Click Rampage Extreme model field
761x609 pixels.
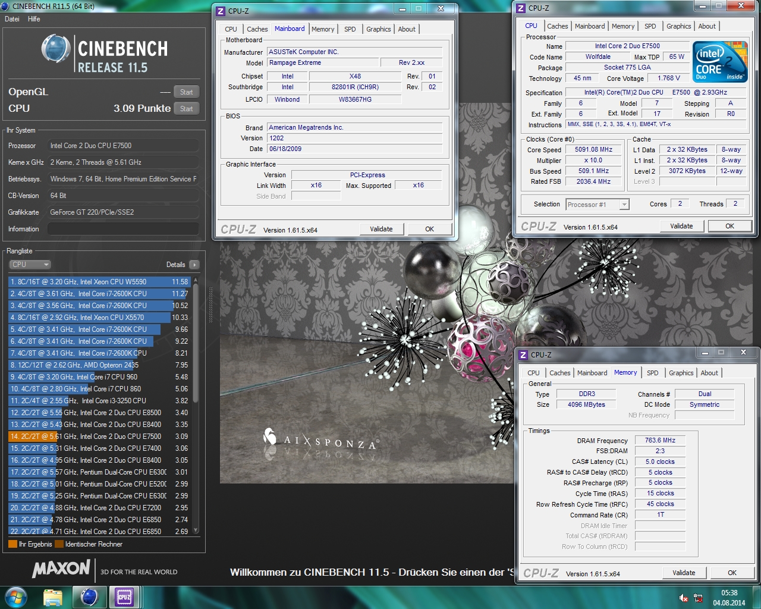tap(323, 63)
